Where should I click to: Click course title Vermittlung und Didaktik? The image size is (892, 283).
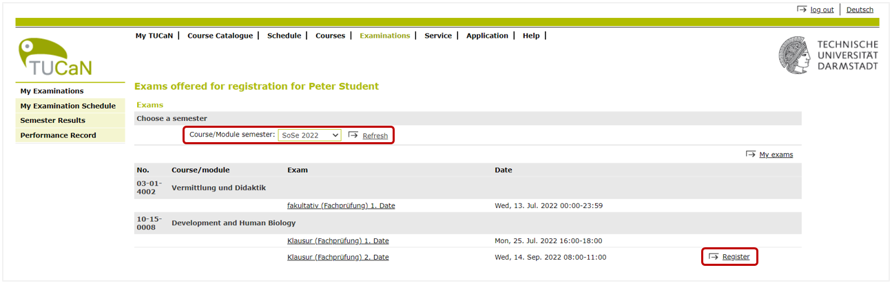point(218,188)
